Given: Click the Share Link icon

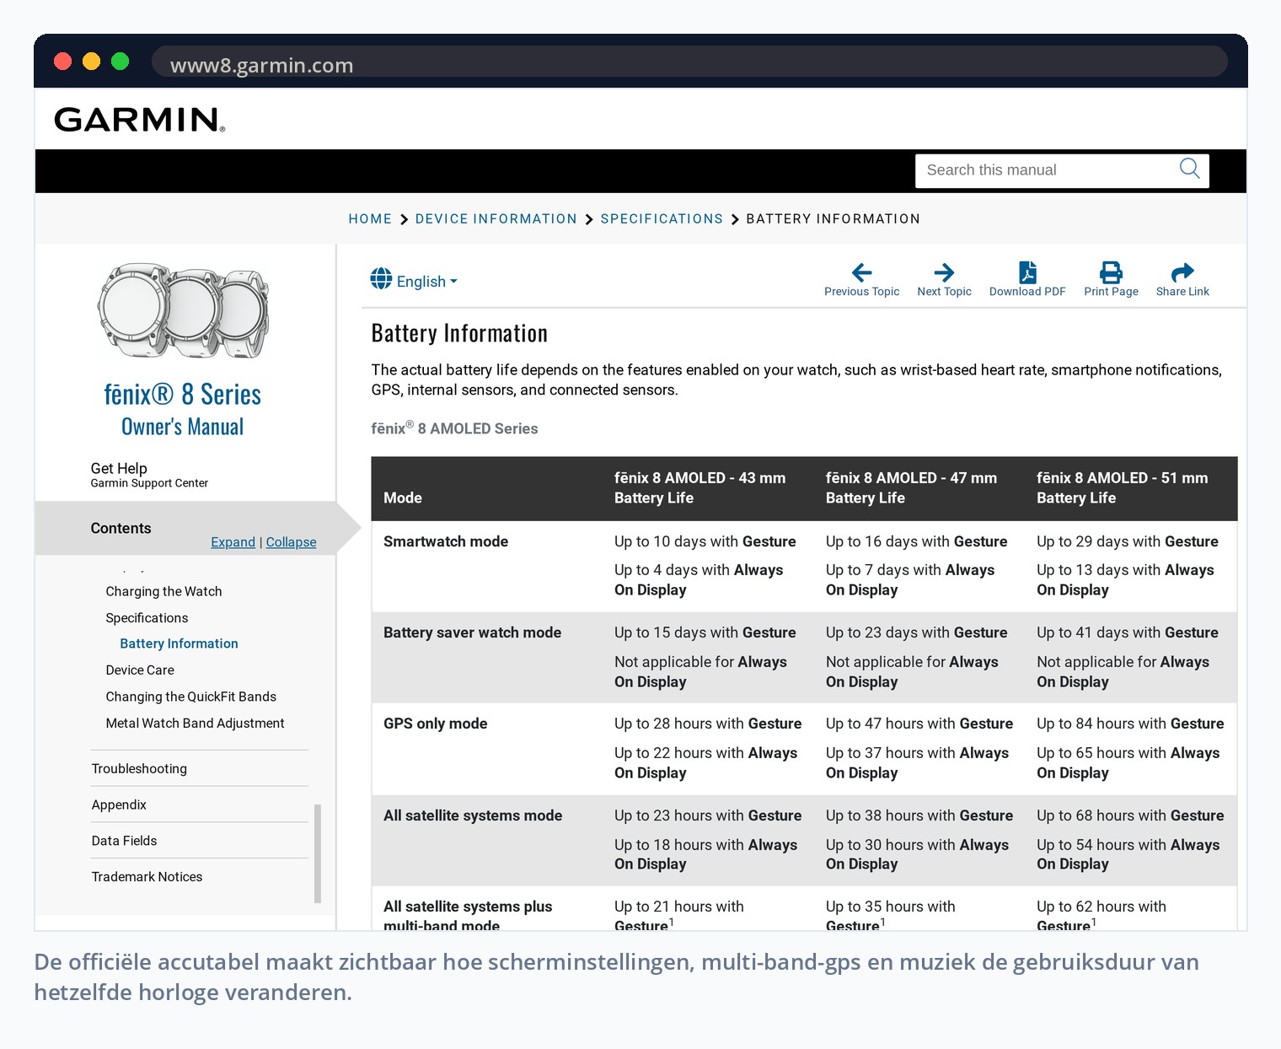Looking at the screenshot, I should coord(1182,272).
